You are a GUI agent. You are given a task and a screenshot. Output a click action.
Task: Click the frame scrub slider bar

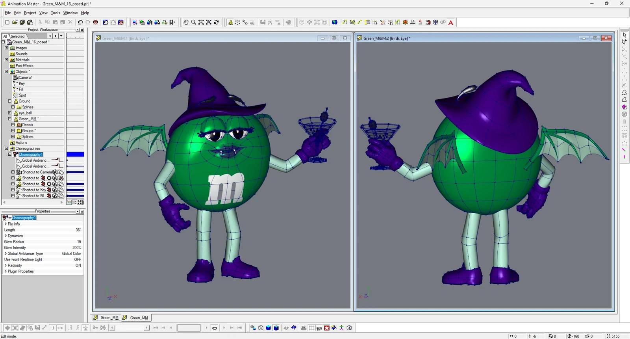click(x=130, y=328)
